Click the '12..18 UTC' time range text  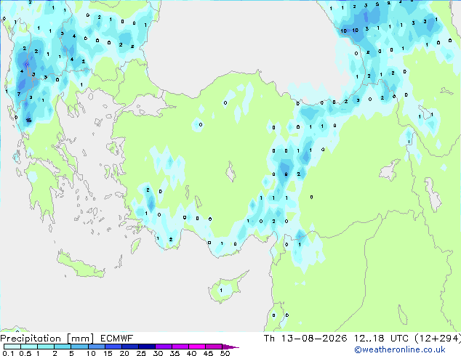381,339
